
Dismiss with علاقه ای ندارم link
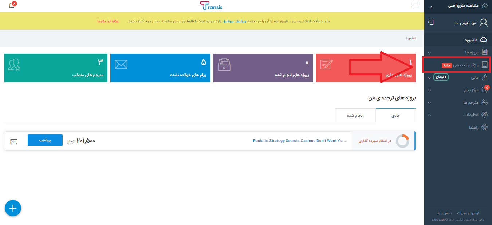(108, 21)
